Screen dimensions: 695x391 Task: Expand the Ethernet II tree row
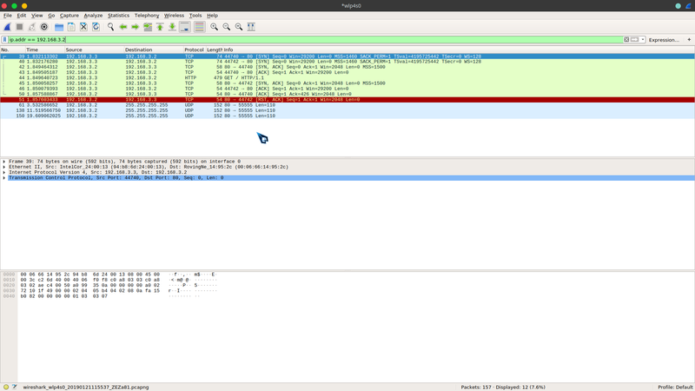[x=4, y=167]
